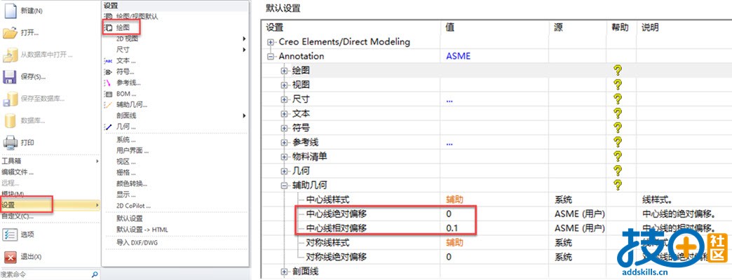The image size is (732, 280).
Task: Click the help question mark for the 几何 row
Action: coord(618,171)
